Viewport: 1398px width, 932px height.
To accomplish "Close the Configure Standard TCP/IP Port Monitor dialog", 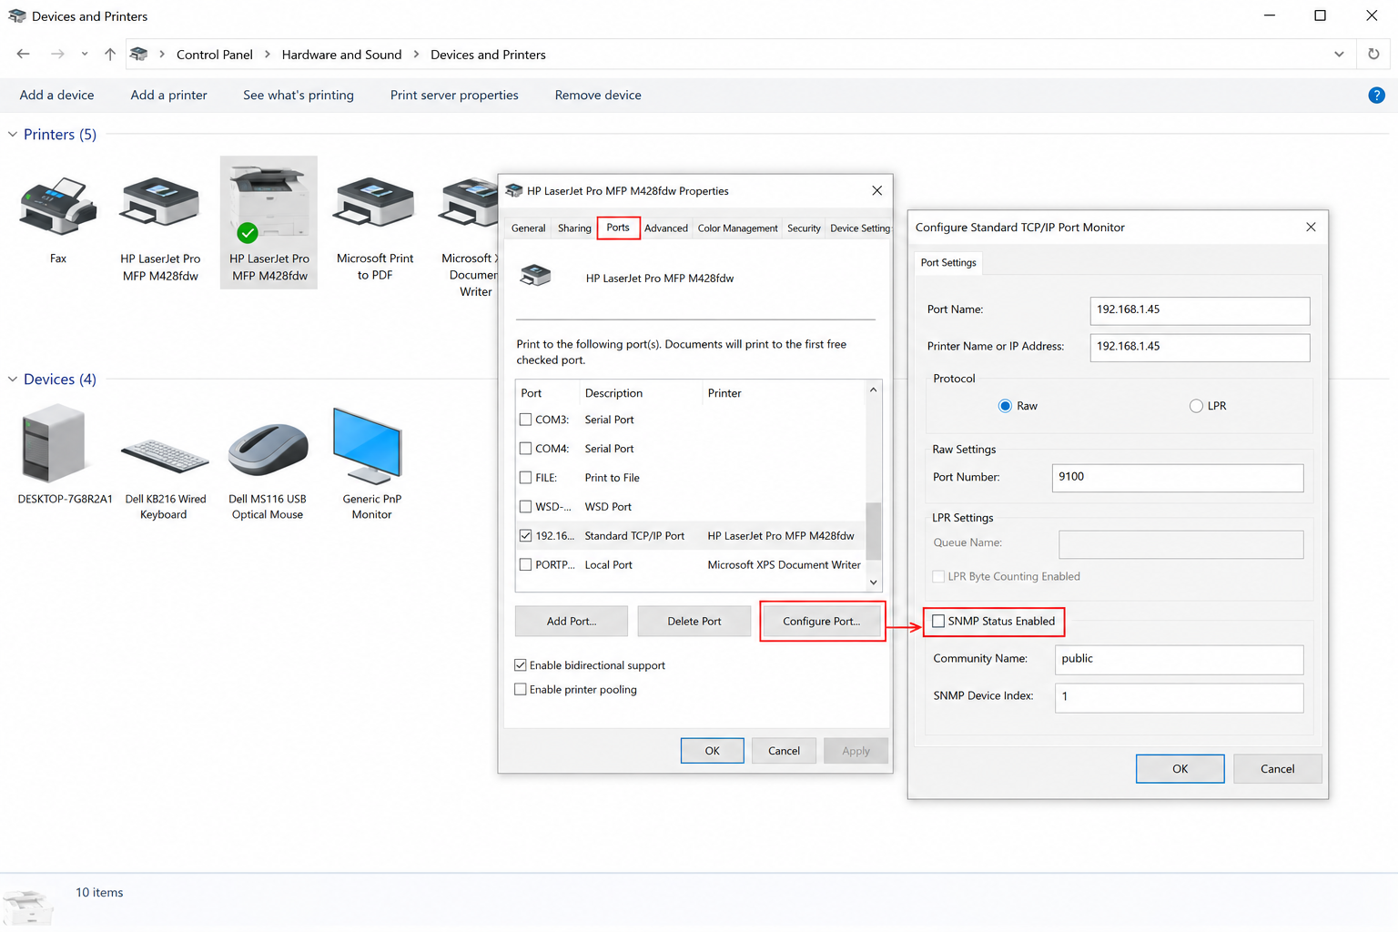I will point(1311,228).
